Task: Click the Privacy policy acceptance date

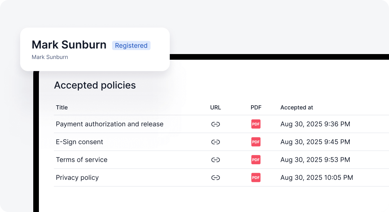Action: 317,177
